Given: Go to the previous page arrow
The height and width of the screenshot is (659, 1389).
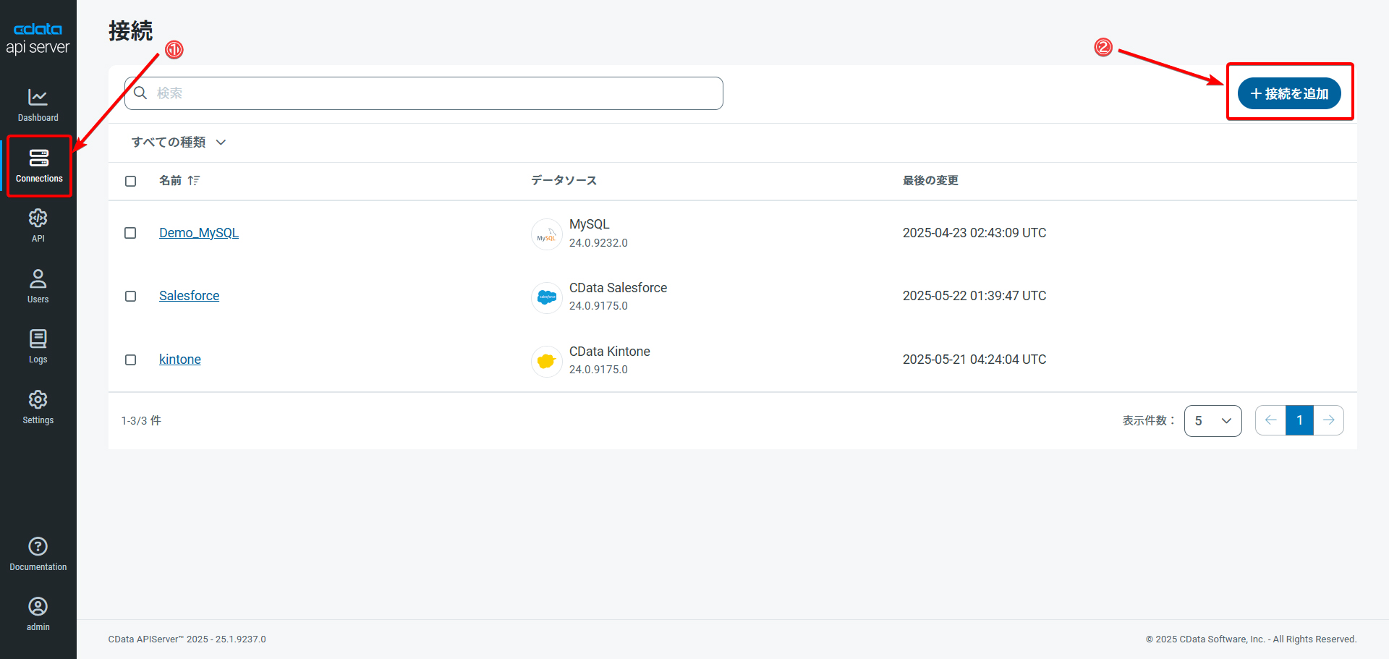Looking at the screenshot, I should (x=1270, y=420).
